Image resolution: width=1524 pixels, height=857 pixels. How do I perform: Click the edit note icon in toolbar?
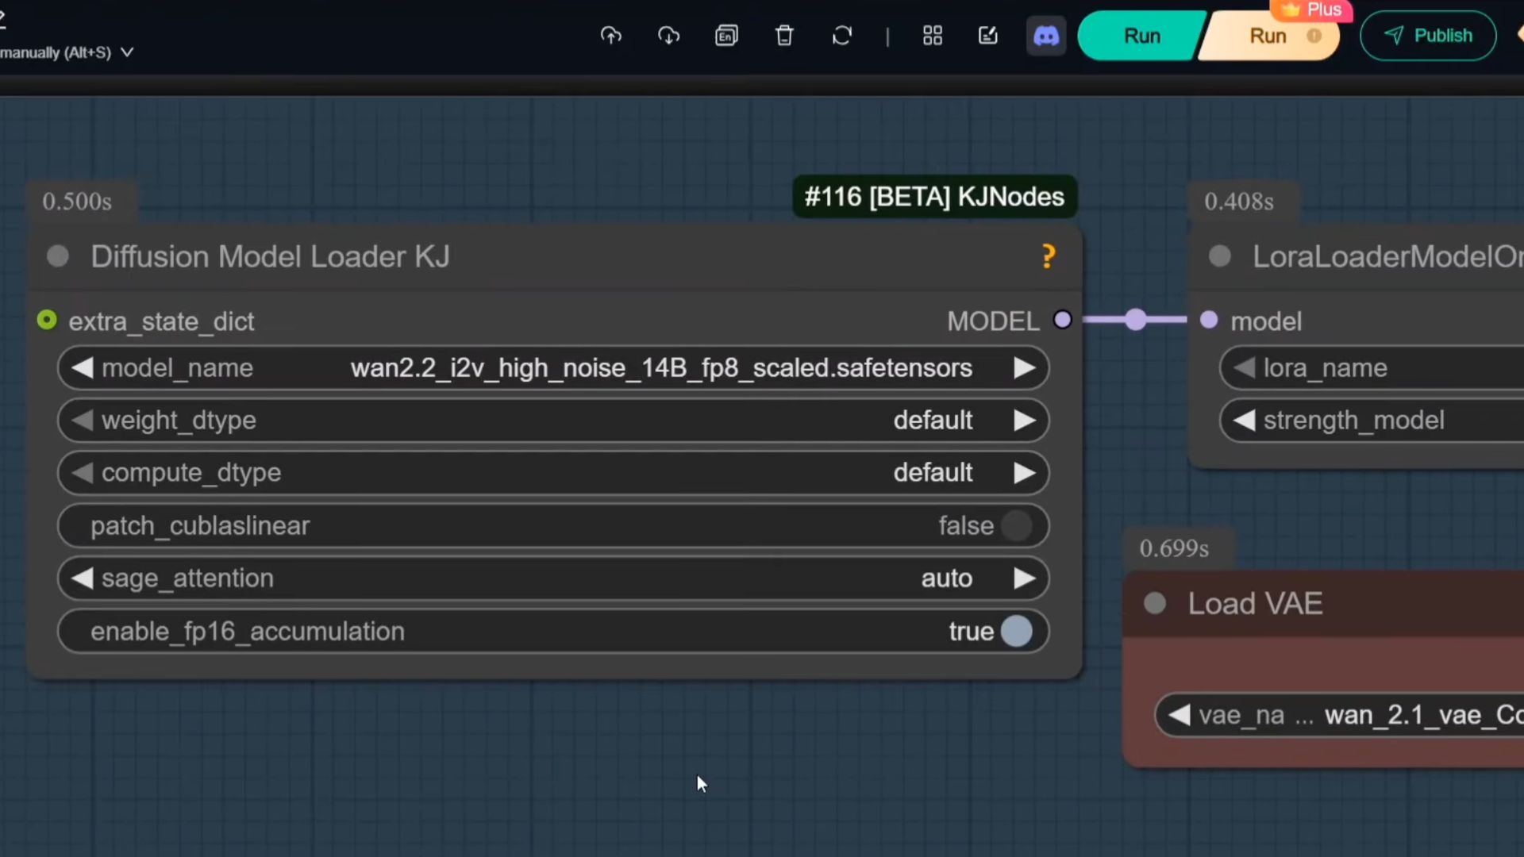click(x=988, y=36)
